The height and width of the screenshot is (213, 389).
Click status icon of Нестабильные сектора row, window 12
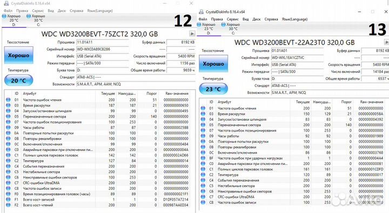click(x=8, y=171)
